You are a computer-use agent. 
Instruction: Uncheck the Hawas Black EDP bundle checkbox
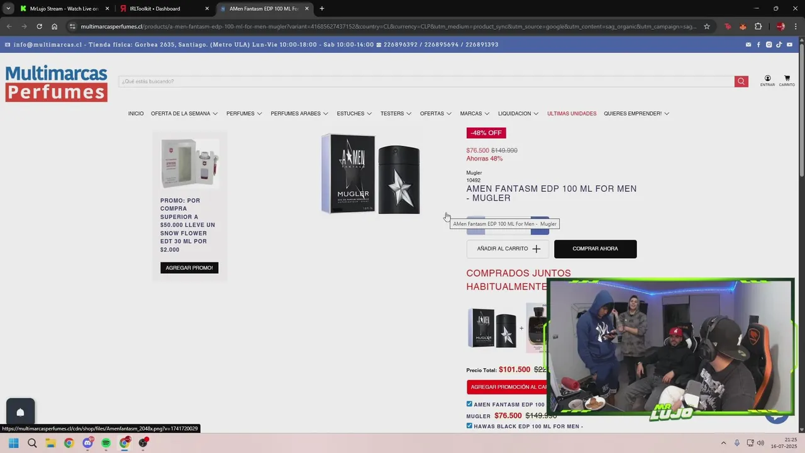tap(469, 426)
